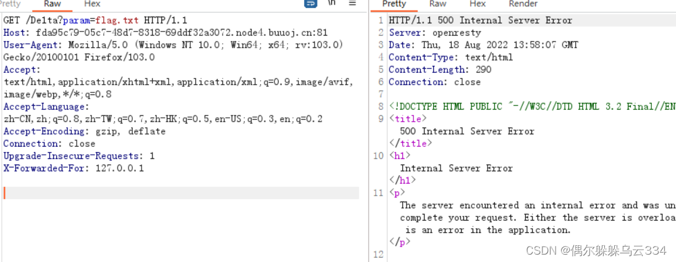Screen dimensions: 676x262
Task: Click the image/webp,*/*;q=0.8 line
Action: 57,94
